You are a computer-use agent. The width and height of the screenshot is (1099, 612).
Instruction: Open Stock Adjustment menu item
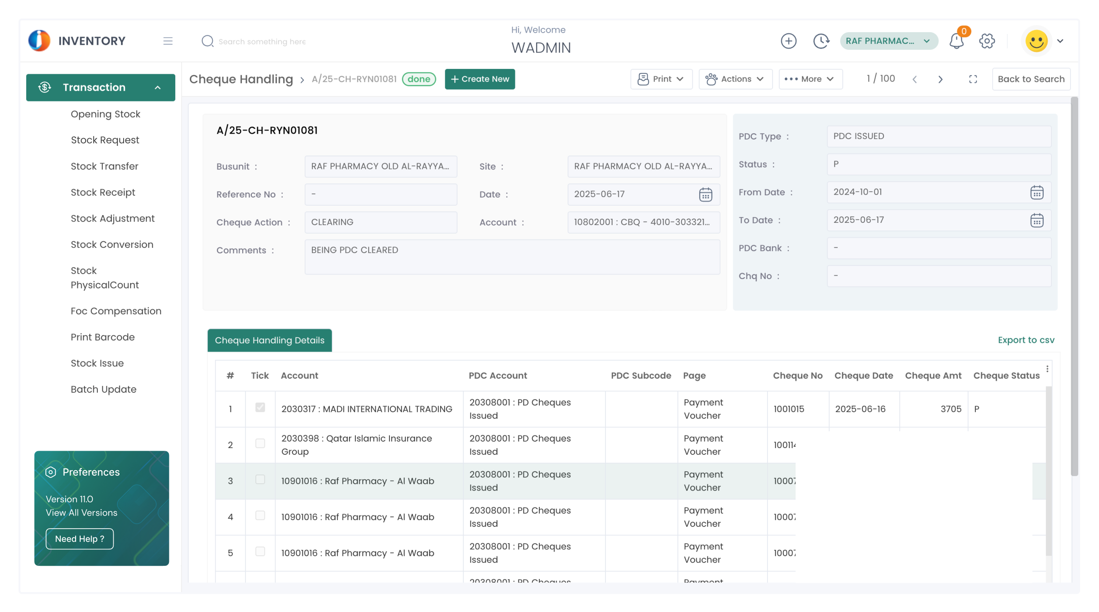pyautogui.click(x=113, y=218)
